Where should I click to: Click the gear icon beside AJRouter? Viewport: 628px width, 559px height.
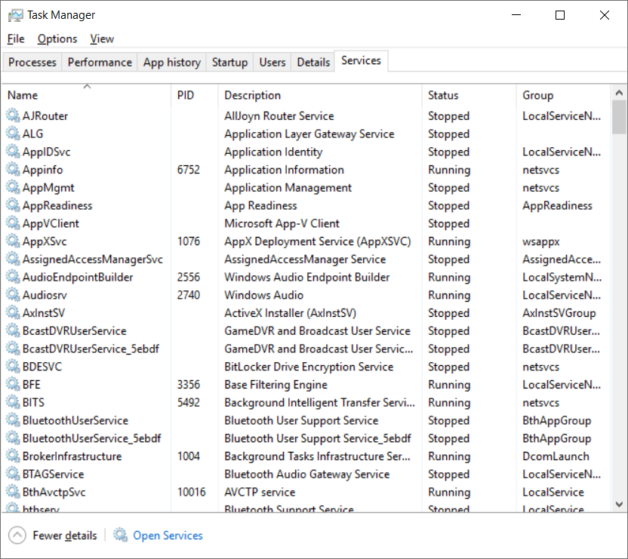(13, 115)
